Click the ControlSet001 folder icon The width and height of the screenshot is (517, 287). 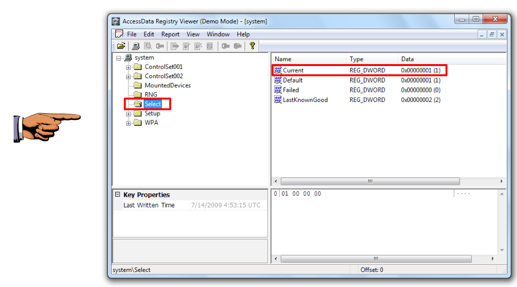tap(138, 67)
